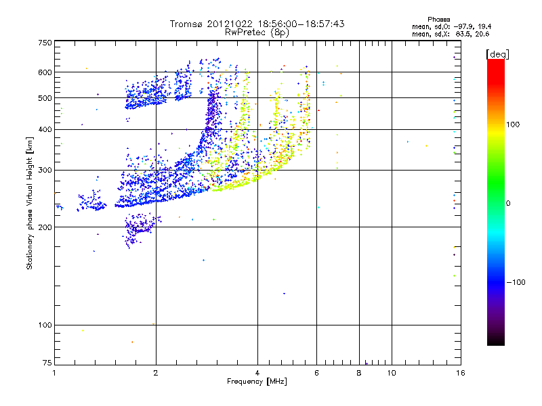Click the x-axis tick label '10'
Image resolution: width=542 pixels, height=406 pixels.
[392, 373]
